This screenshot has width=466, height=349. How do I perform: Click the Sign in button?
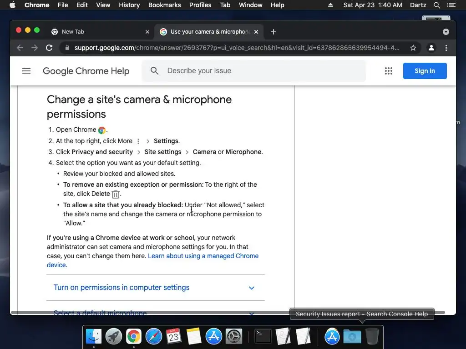425,71
